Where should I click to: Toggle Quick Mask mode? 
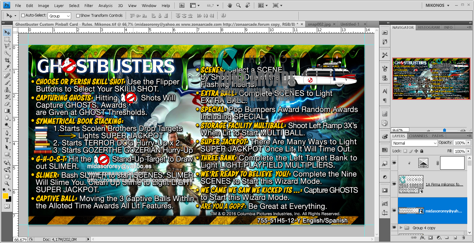pyautogui.click(x=7, y=206)
